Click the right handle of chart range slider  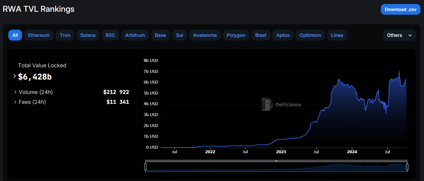(407, 167)
